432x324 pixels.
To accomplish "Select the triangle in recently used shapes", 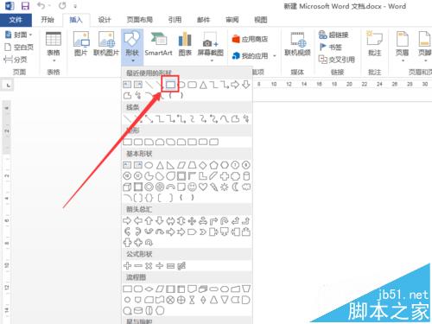I will (203, 85).
